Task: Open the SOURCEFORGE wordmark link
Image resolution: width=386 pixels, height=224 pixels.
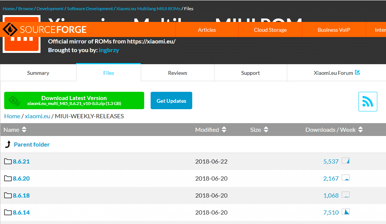Action: pos(53,30)
